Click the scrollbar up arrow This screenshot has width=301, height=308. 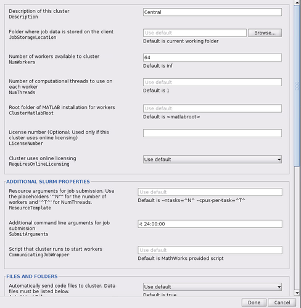pos(297,2)
